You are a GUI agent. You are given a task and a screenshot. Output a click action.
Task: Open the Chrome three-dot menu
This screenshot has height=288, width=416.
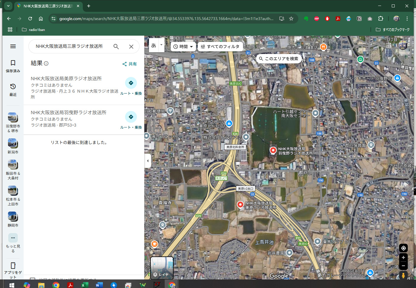(x=407, y=19)
